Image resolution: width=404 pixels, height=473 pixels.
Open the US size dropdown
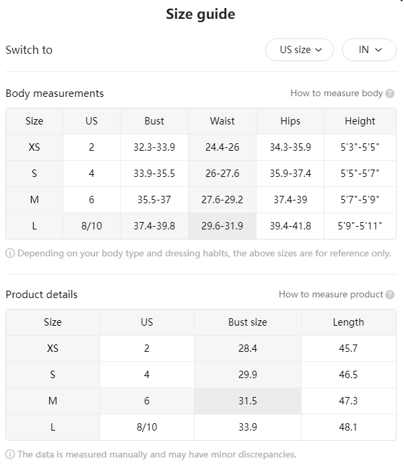click(299, 50)
